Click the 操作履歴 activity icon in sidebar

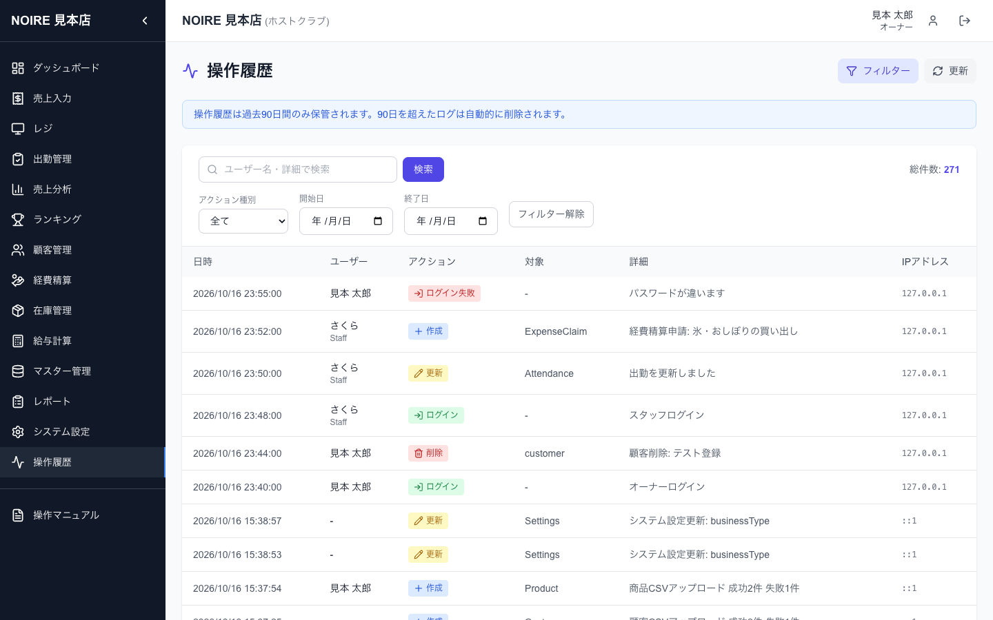[18, 462]
